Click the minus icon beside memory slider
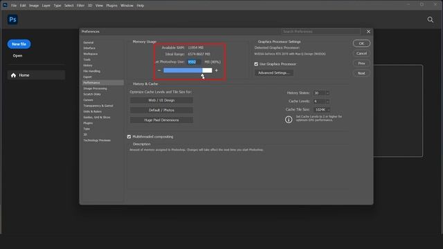 click(x=159, y=71)
